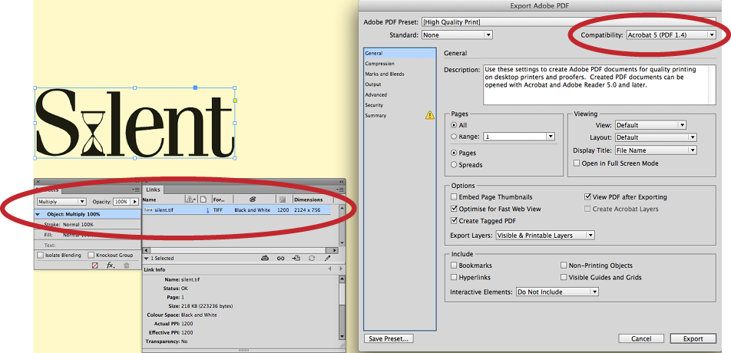Click the Adobe PDF Preset field

tap(569, 22)
